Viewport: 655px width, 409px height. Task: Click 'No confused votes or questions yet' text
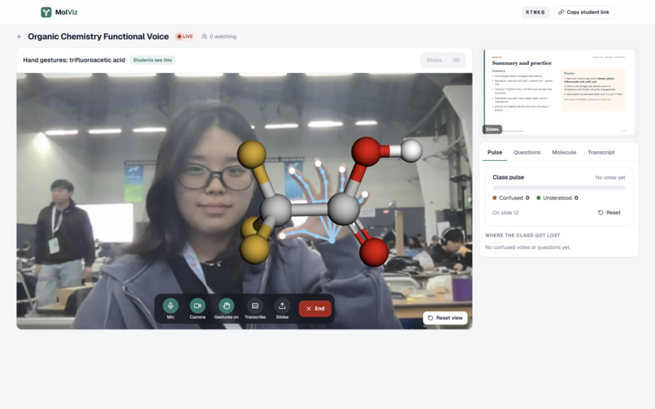point(527,247)
